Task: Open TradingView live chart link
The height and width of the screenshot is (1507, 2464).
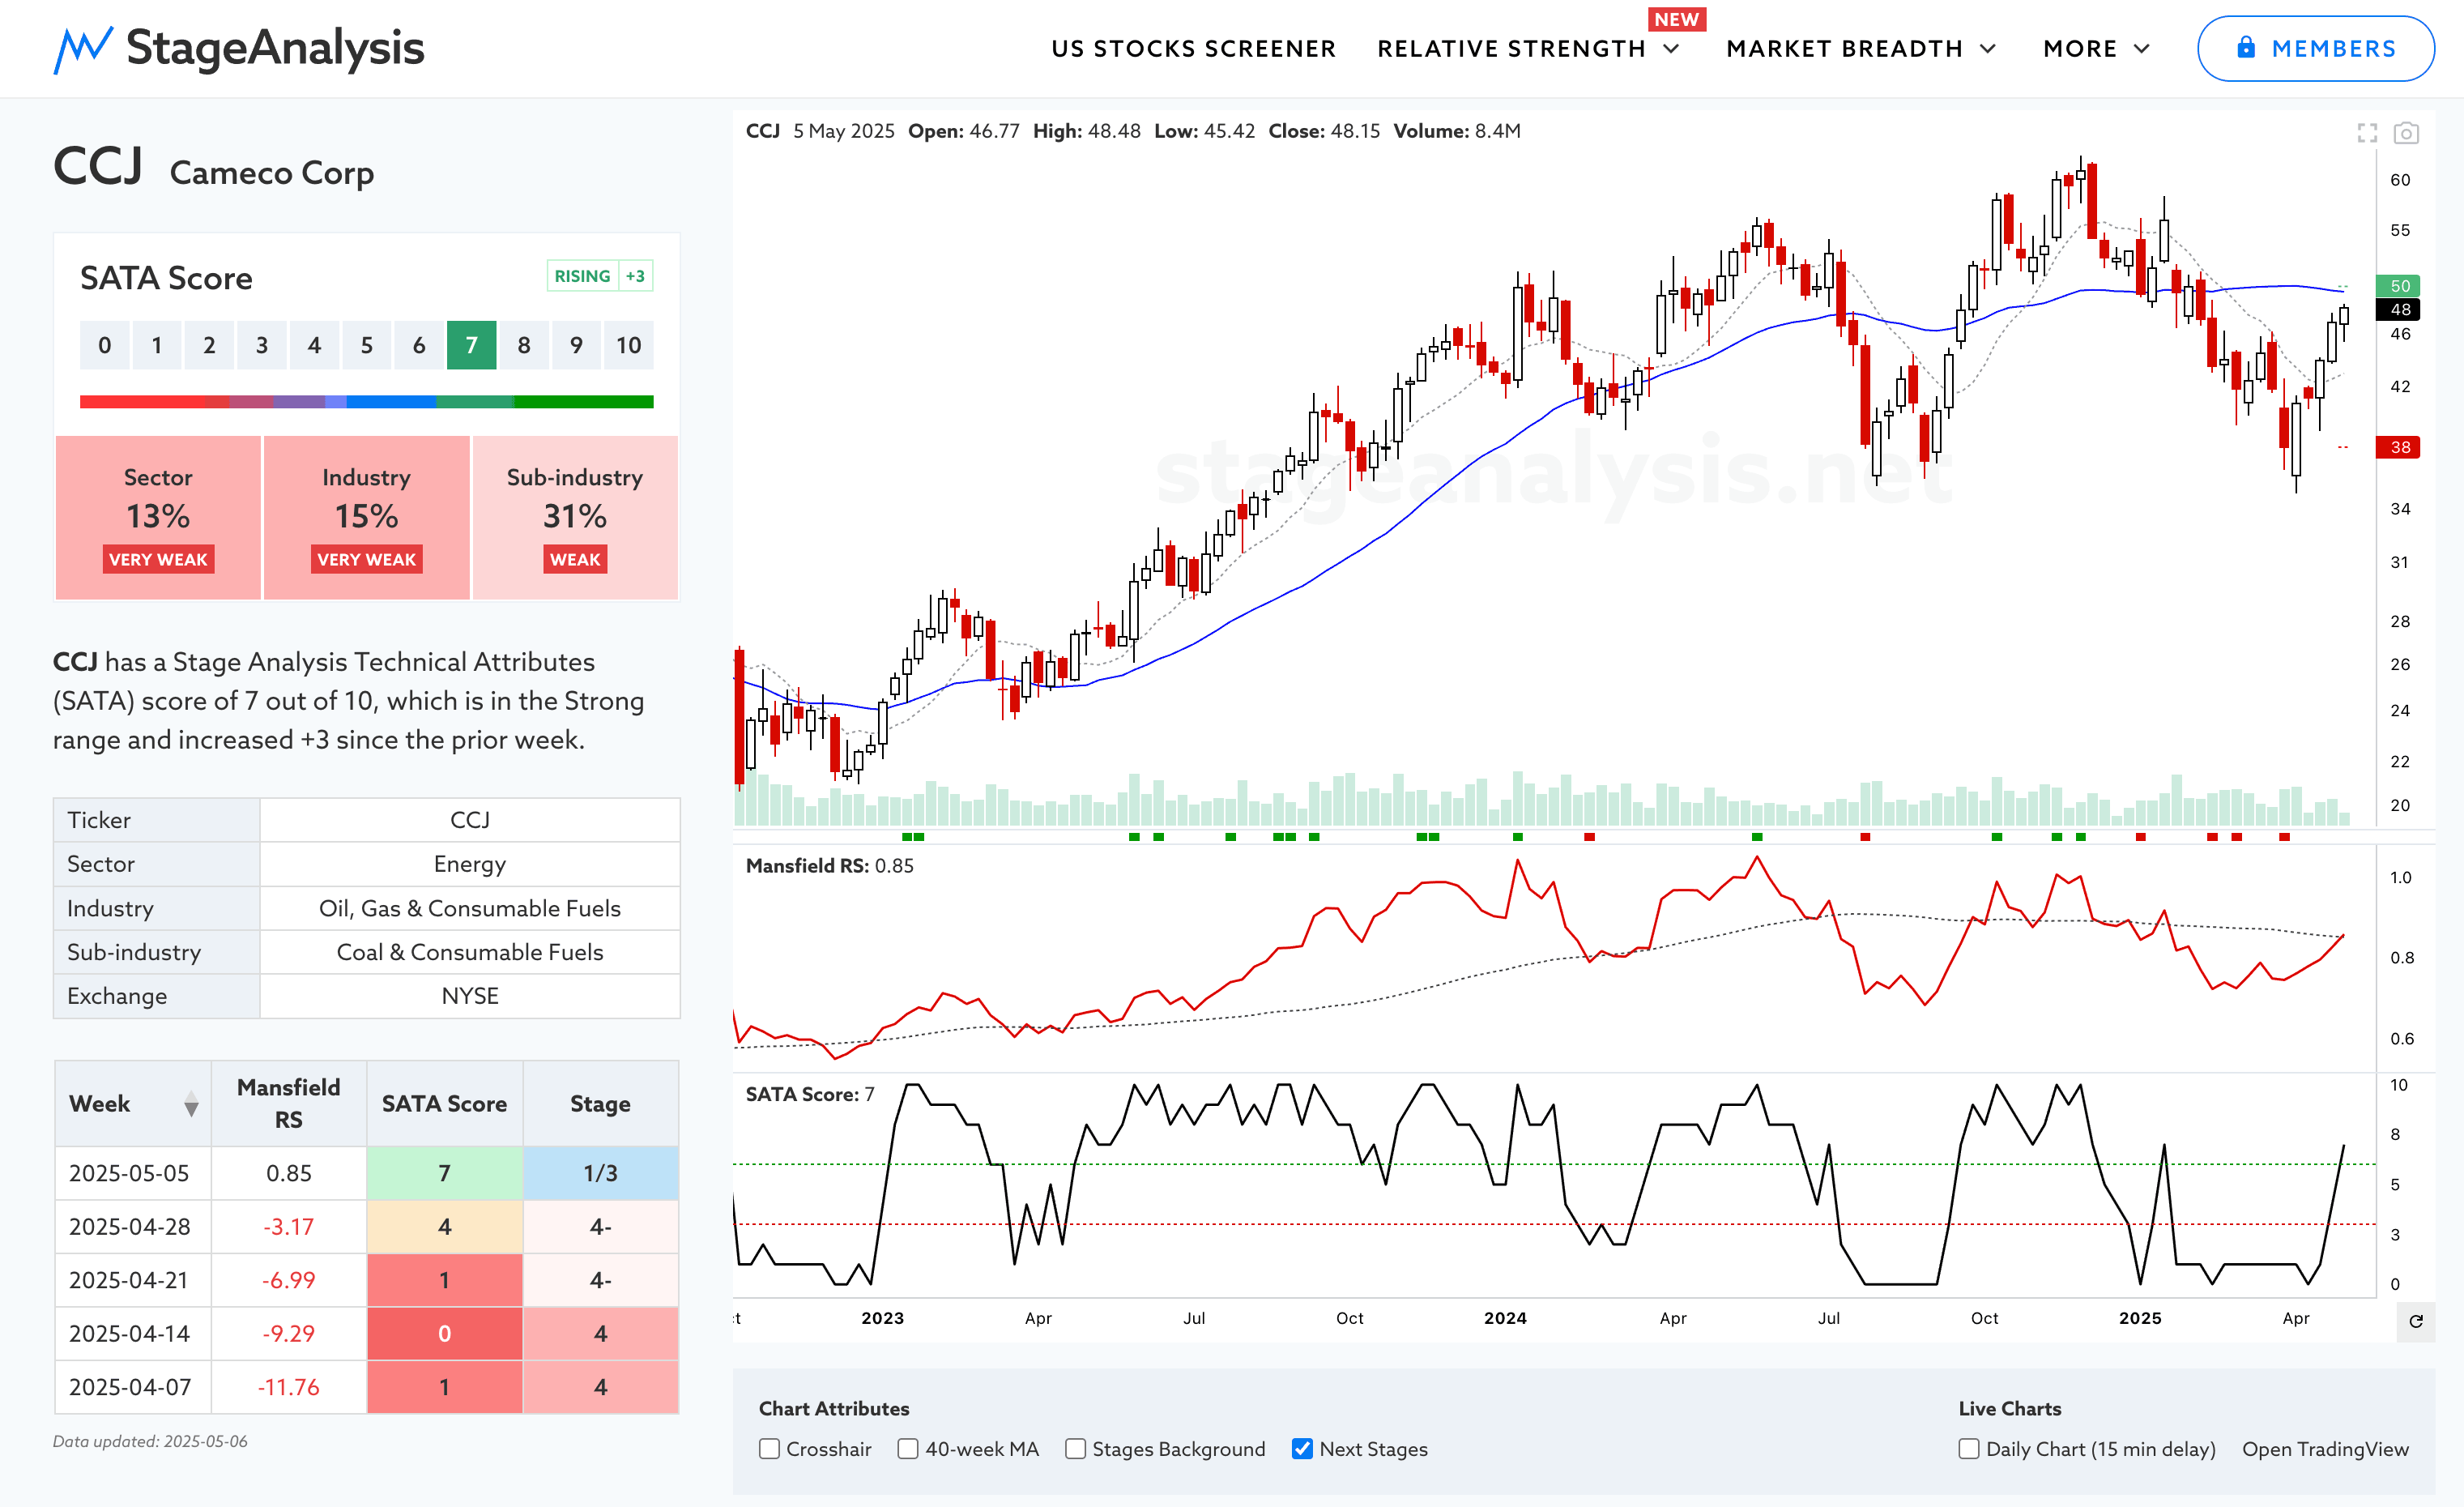Action: 2325,1449
